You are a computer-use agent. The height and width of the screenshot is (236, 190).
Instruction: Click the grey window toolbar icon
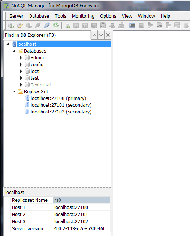click(141, 25)
